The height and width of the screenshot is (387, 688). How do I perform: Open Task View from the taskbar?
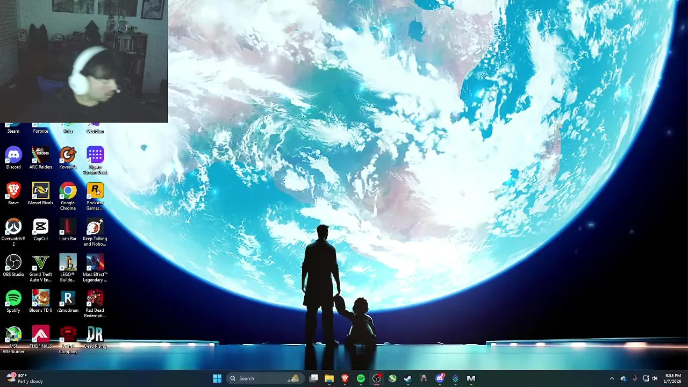314,378
